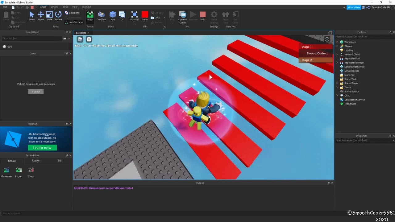Select the Stage 2 team in leaderboard
395x222 pixels.
point(316,60)
